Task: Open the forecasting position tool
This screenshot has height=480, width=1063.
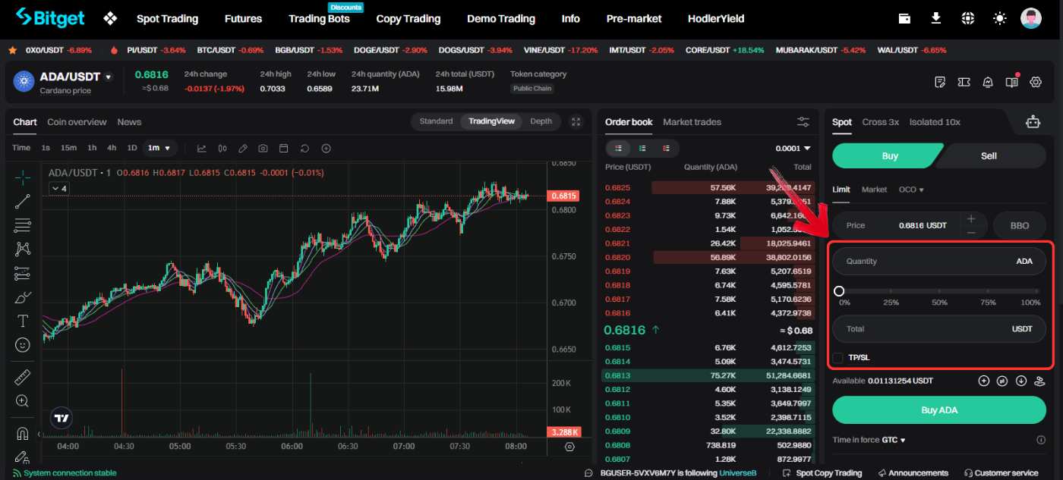Action: (x=23, y=273)
